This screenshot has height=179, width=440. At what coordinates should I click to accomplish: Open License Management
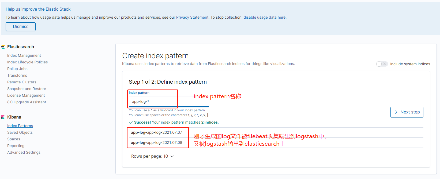click(26, 95)
